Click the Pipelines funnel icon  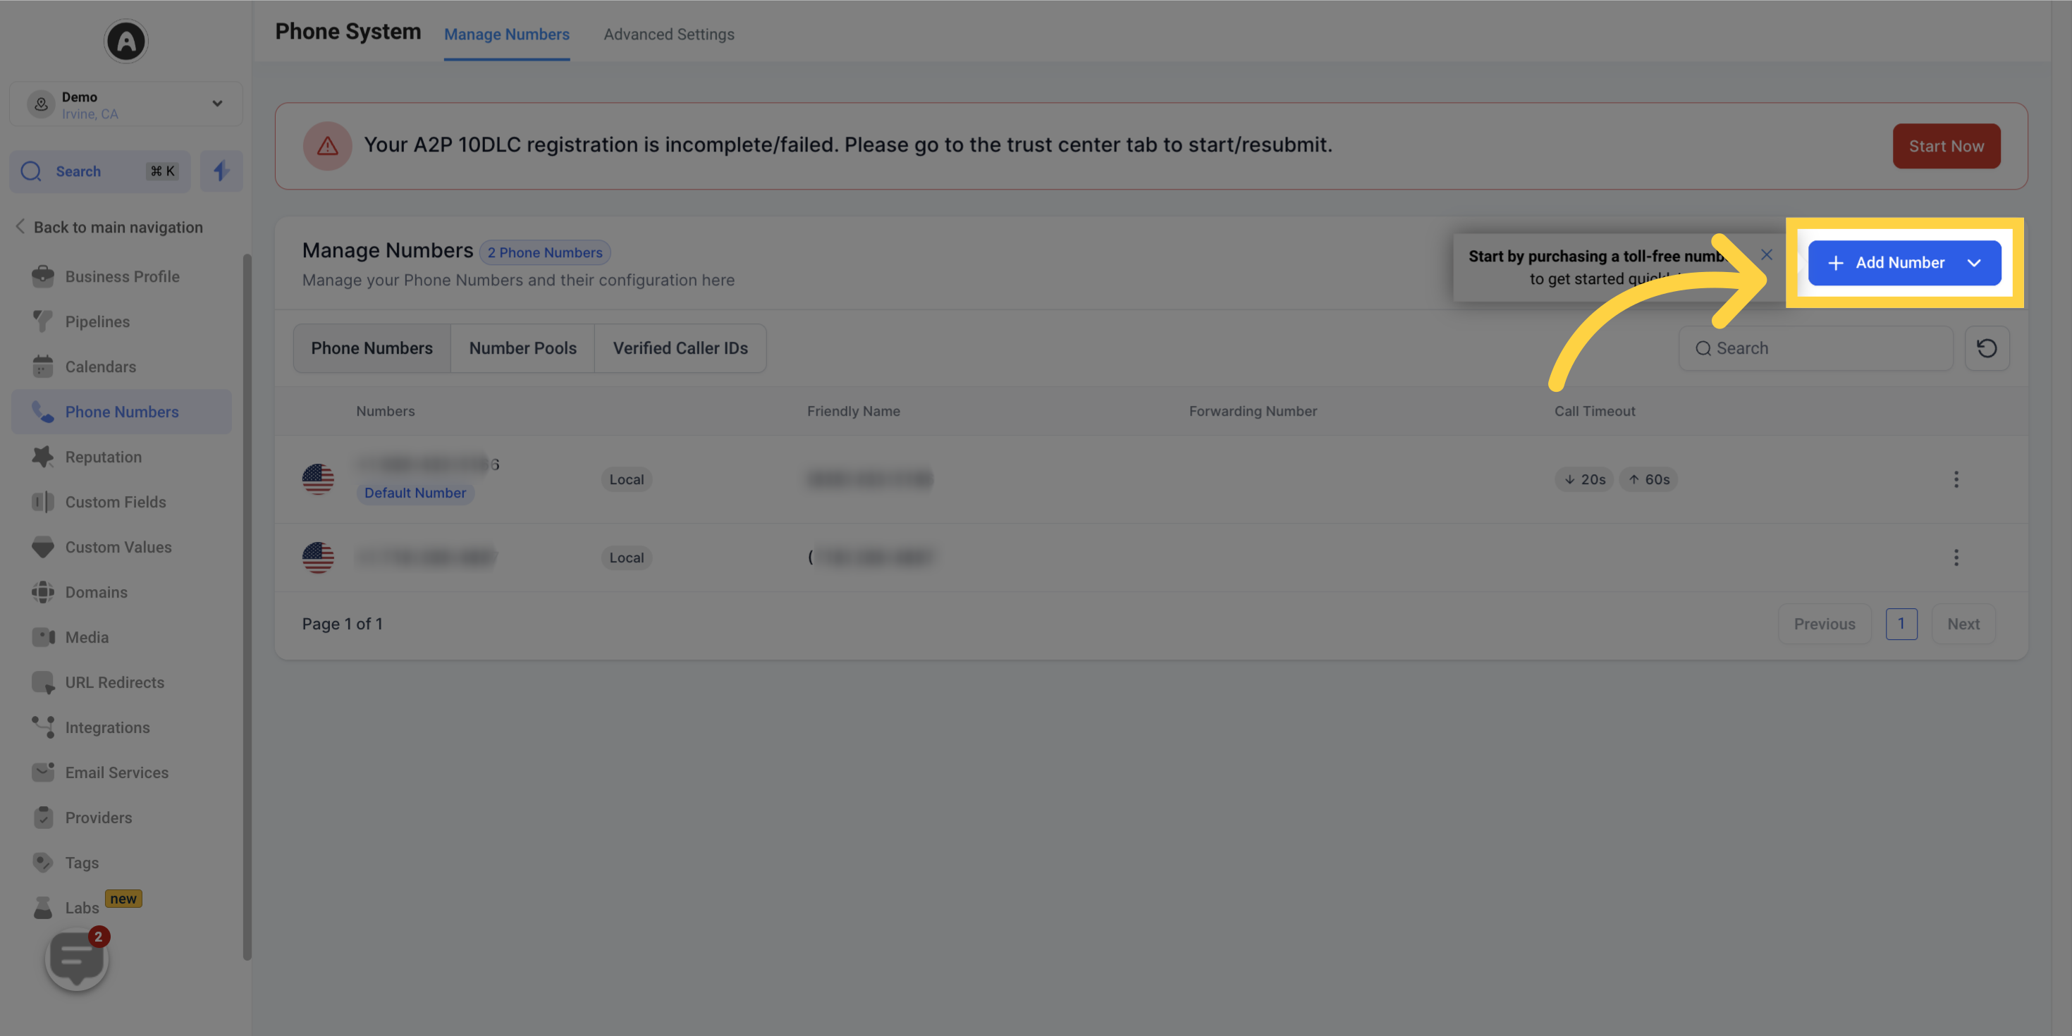(42, 322)
